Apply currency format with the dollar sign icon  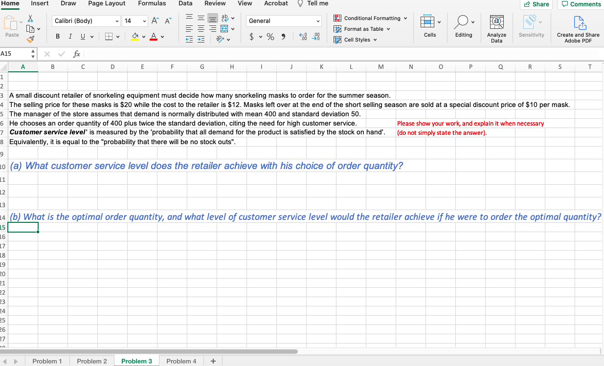[x=252, y=37]
